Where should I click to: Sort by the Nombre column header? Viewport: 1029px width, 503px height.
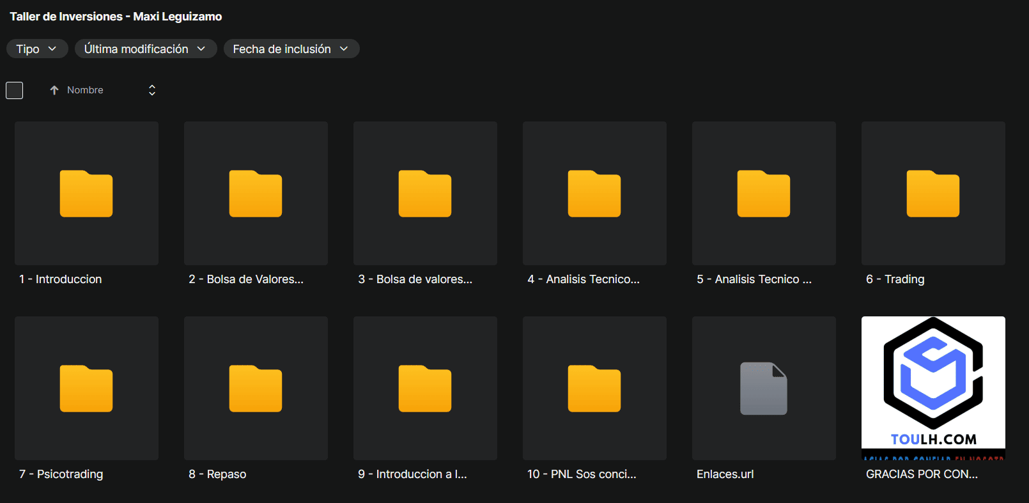[85, 90]
